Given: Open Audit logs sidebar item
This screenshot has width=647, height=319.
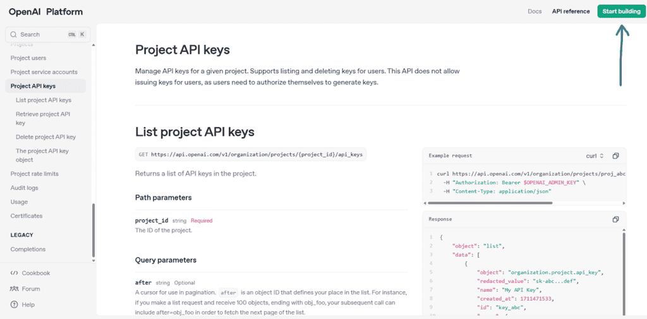Looking at the screenshot, I should coord(25,188).
